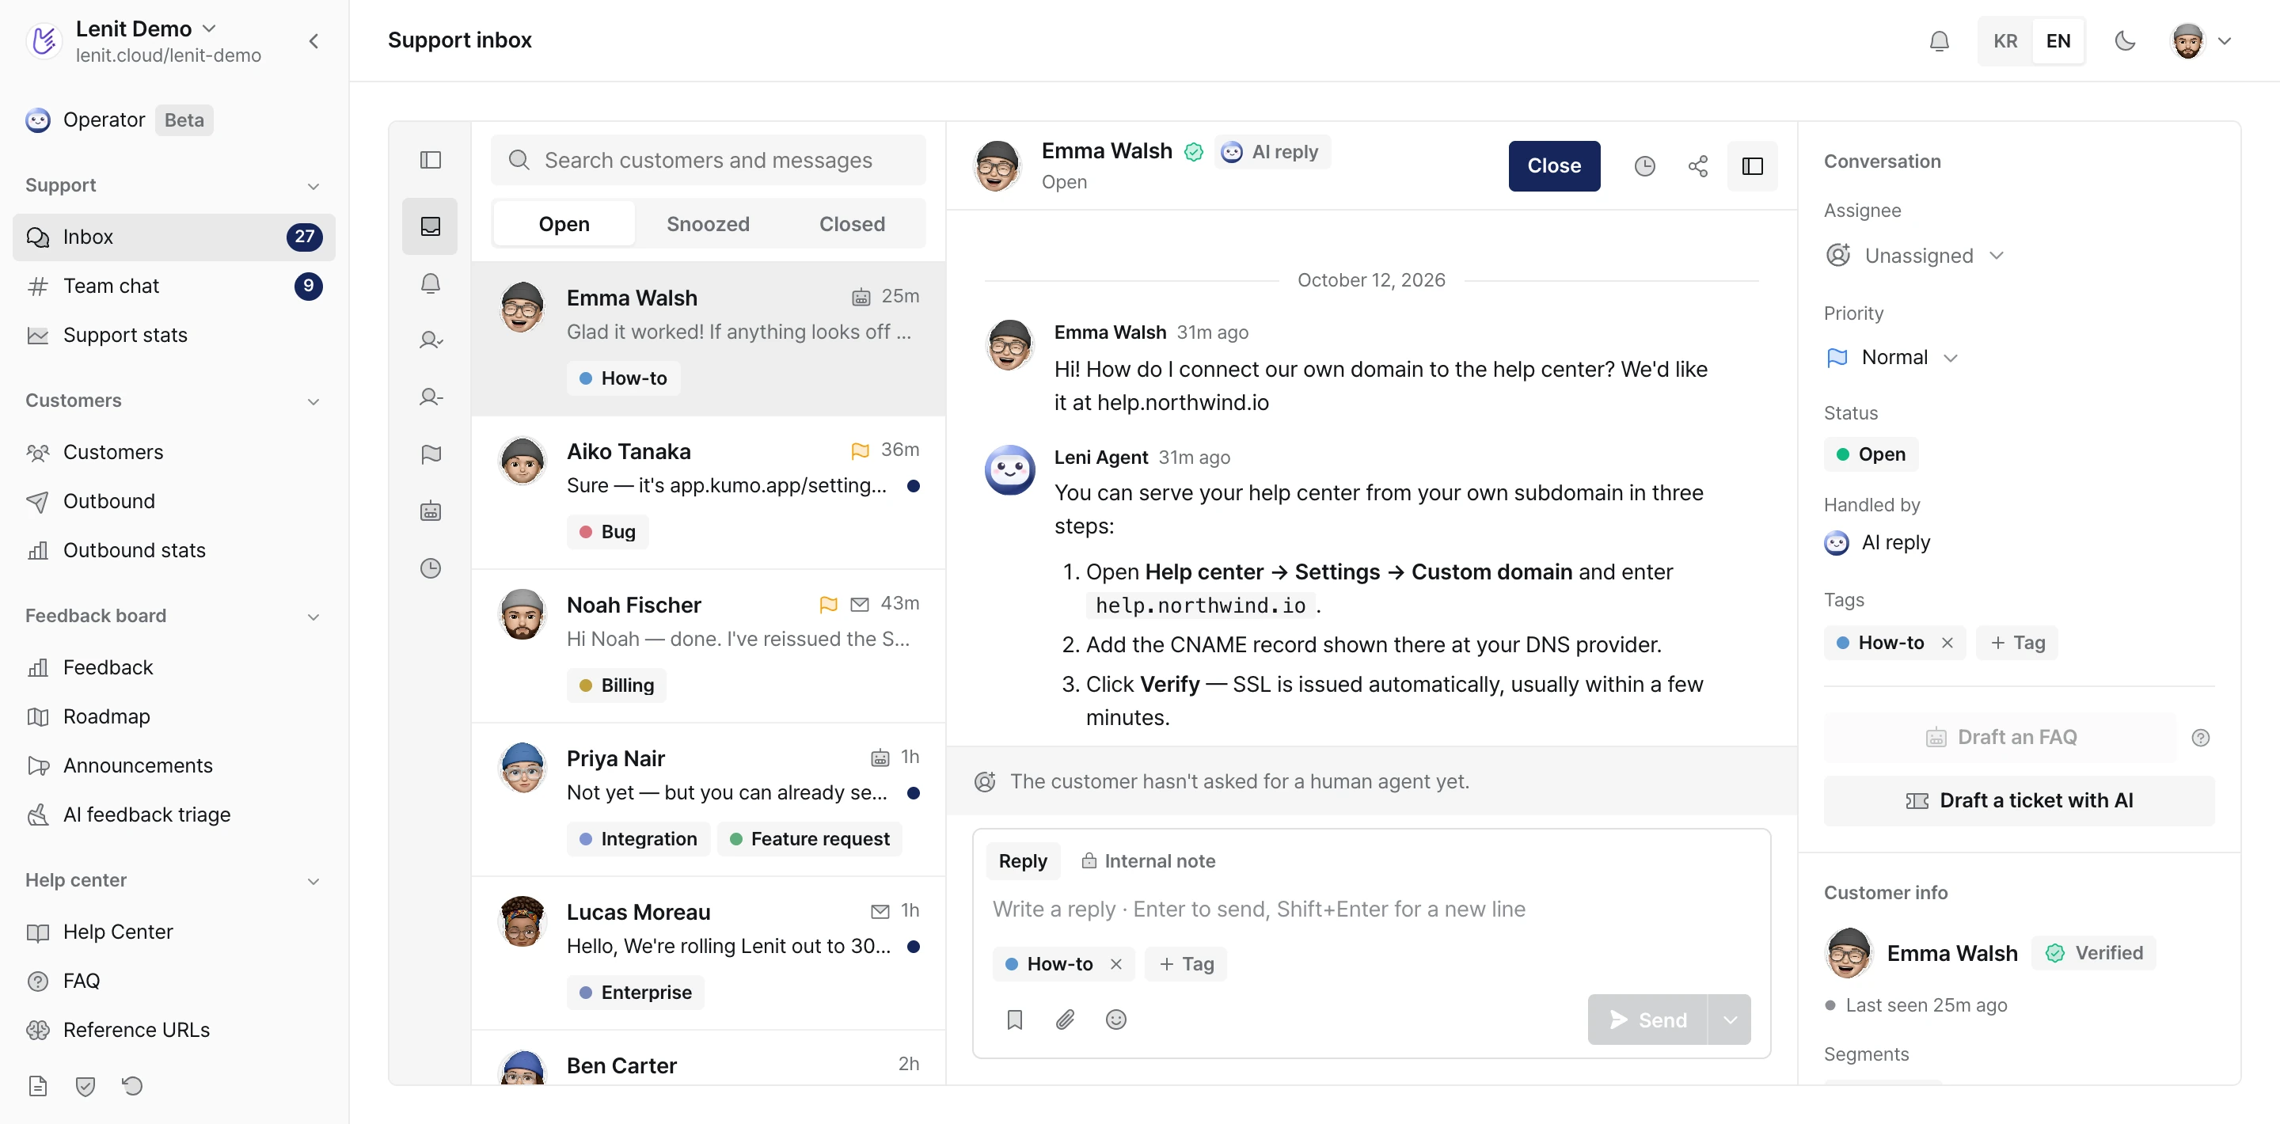2280x1124 pixels.
Task: Open the bell filter in icon rail
Action: tap(430, 283)
